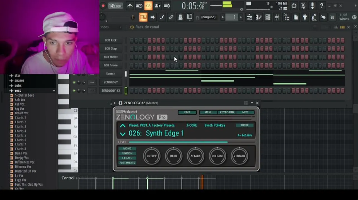358x200 pixels.
Task: Open the project files pages icon
Action: [x=296, y=17]
